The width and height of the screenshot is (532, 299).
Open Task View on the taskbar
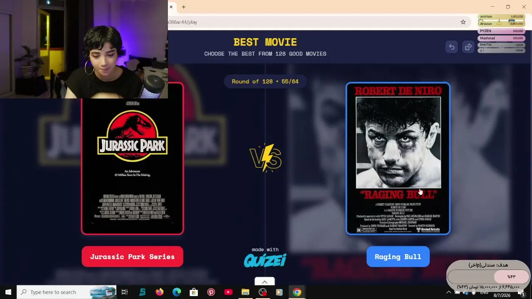click(124, 292)
